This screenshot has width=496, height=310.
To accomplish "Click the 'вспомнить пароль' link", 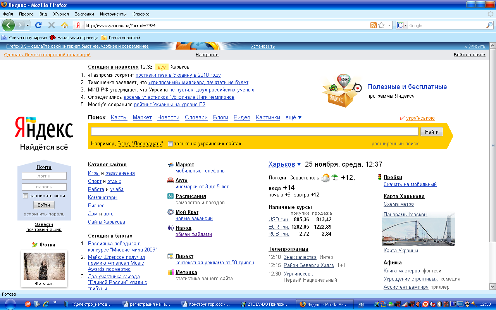I will pyautogui.click(x=44, y=214).
